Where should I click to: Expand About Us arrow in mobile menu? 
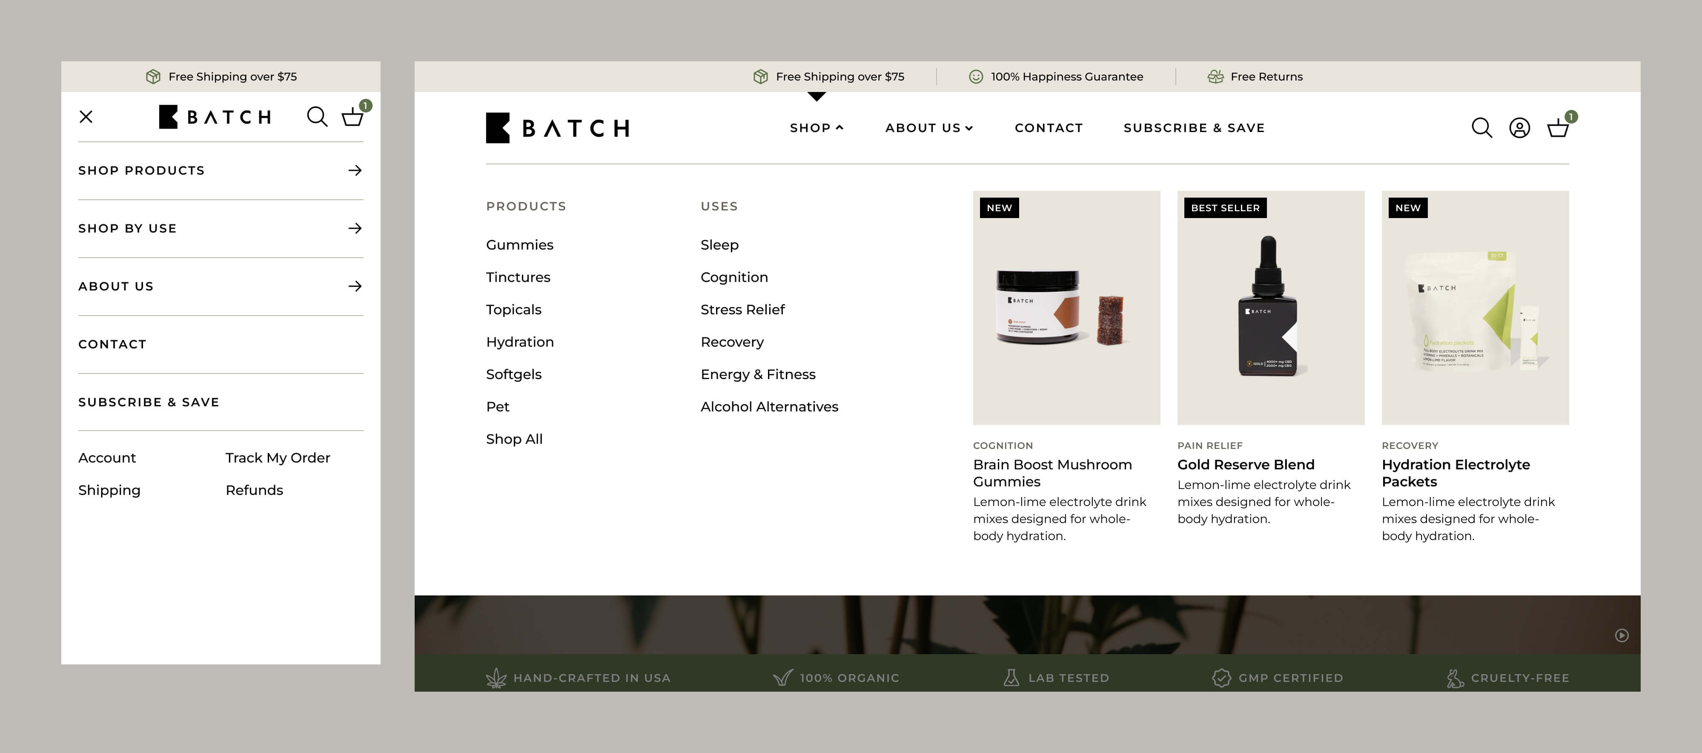[x=355, y=286]
